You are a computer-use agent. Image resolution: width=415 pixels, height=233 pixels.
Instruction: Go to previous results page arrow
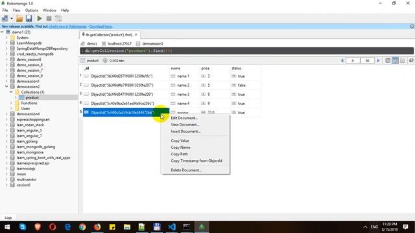click(342, 60)
